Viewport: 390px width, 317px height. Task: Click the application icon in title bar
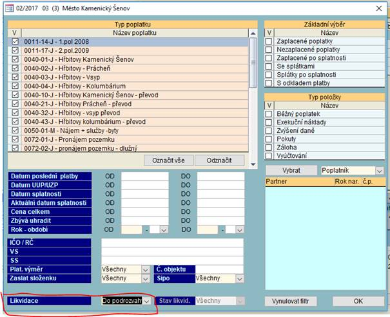8,6
